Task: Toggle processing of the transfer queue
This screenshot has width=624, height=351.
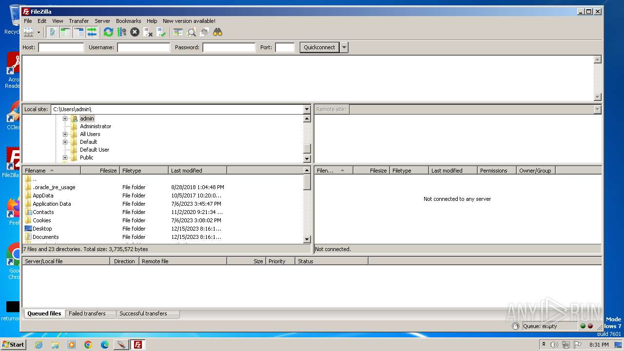Action: pos(121,32)
